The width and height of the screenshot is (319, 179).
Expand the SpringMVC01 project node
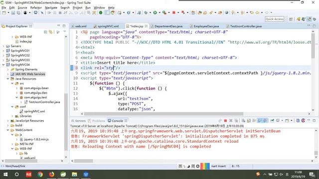3,51
